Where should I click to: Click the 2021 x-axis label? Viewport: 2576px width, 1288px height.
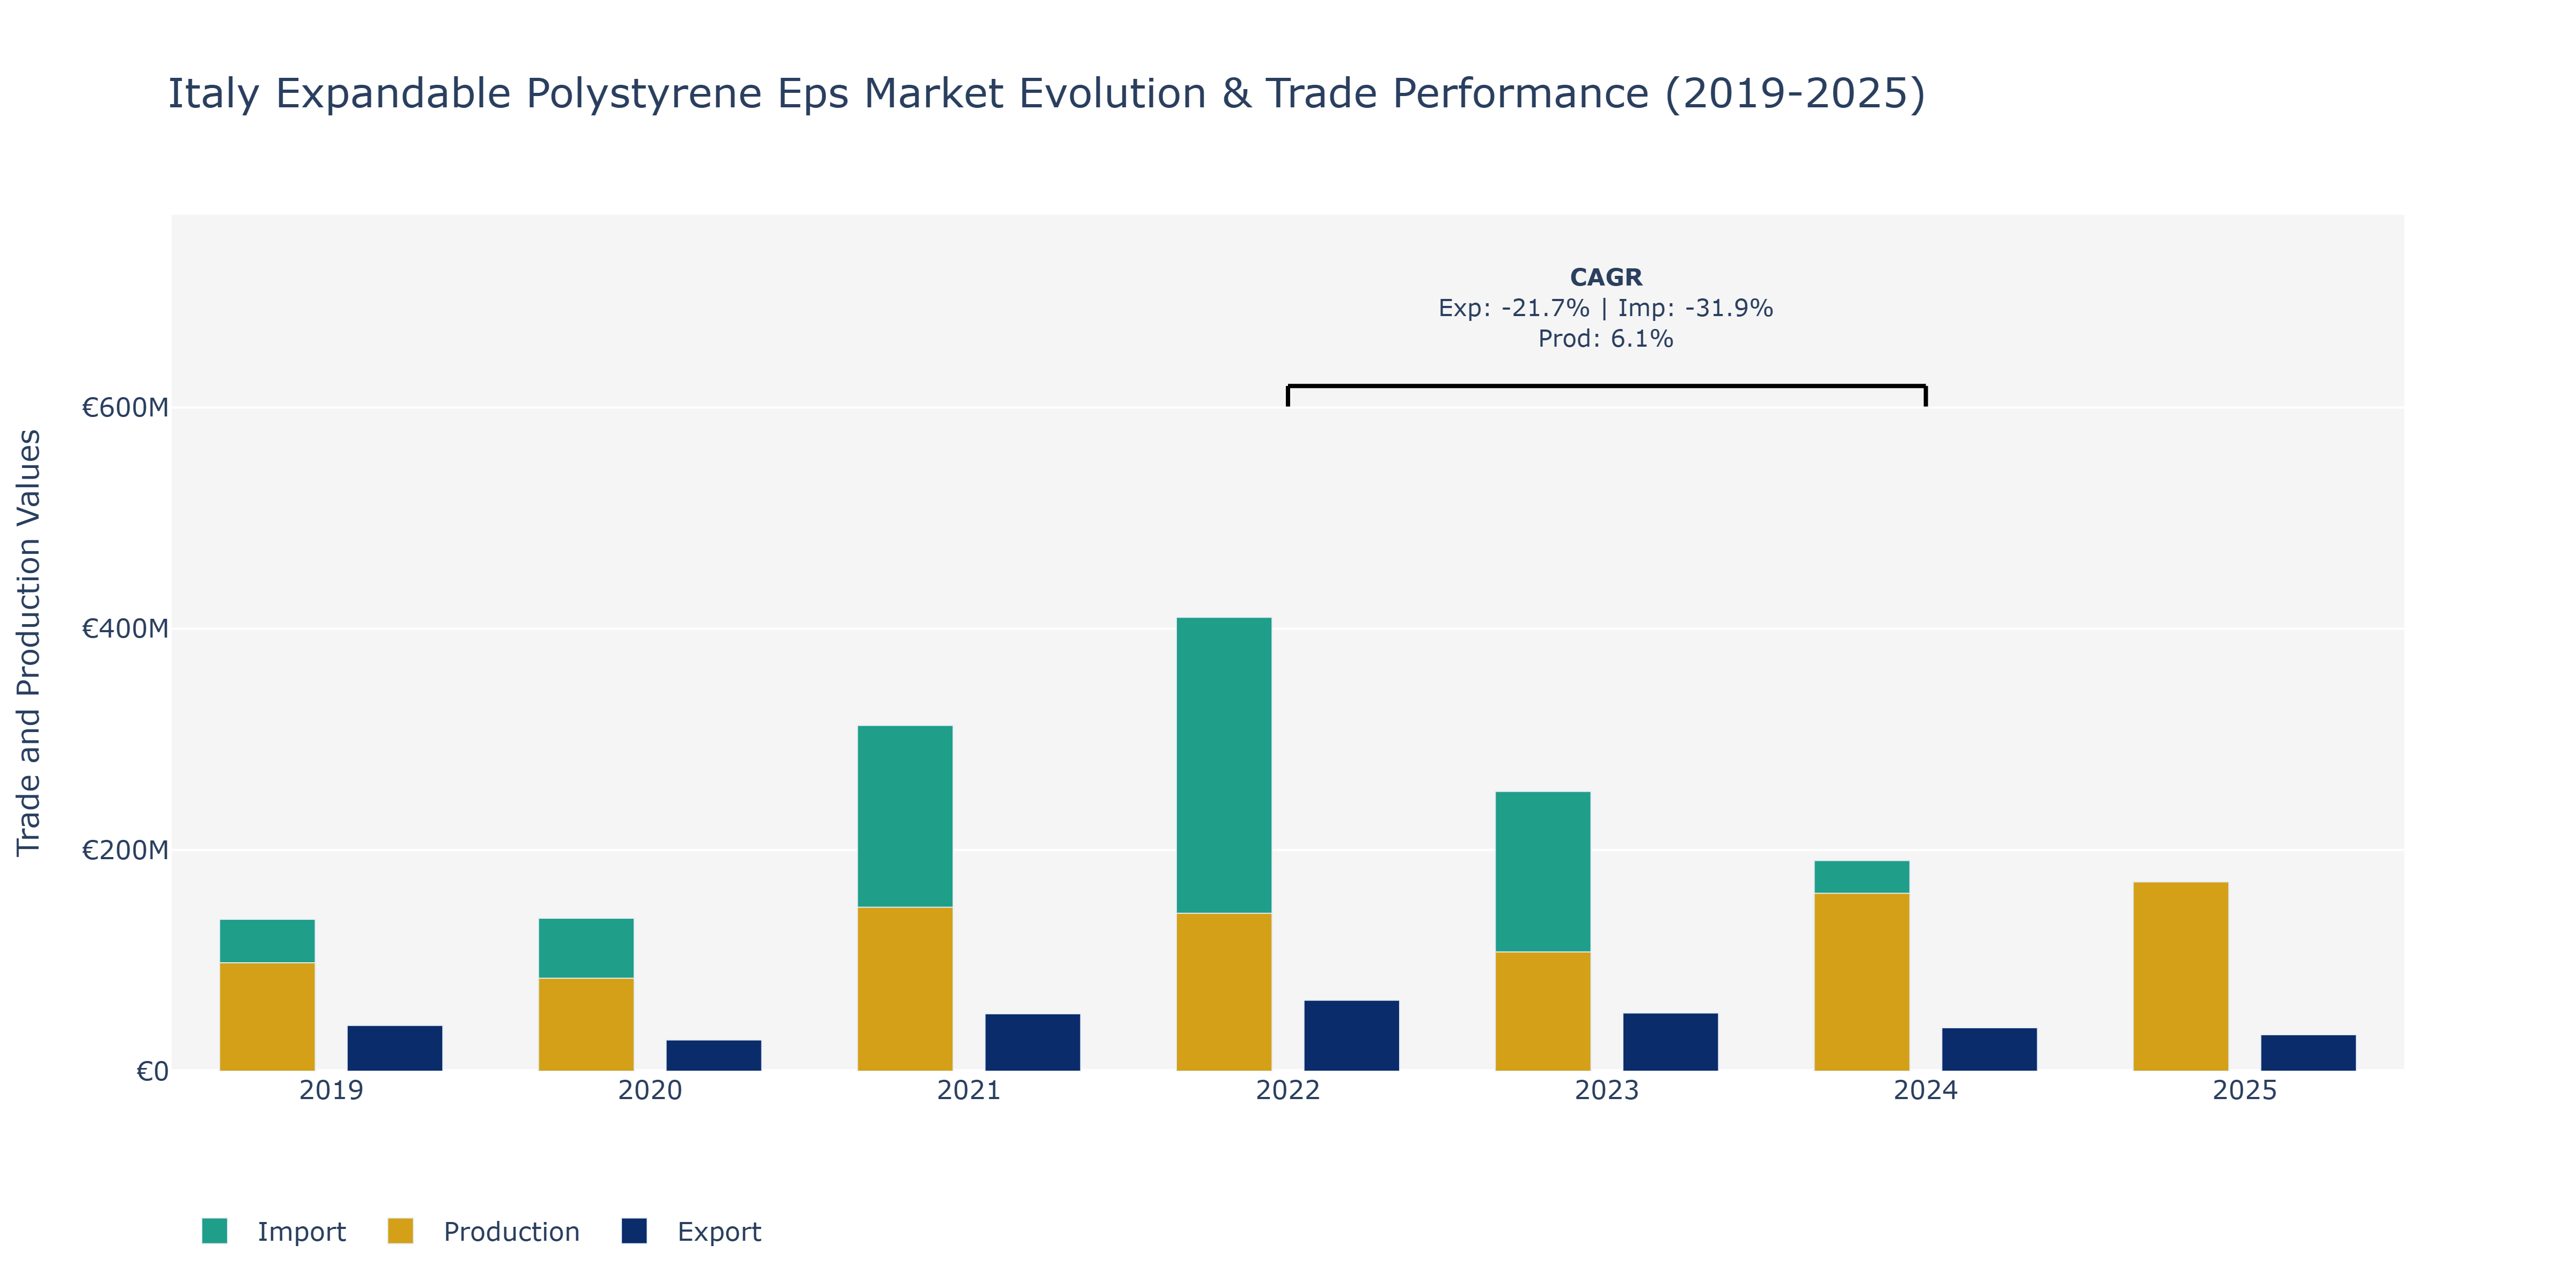969,1090
